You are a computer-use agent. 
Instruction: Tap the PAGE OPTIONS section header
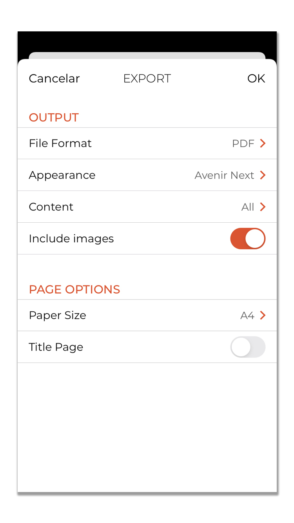[x=74, y=289]
